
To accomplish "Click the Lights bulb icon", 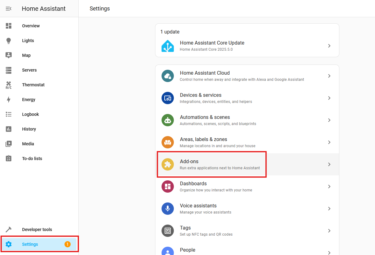I will click(9, 41).
